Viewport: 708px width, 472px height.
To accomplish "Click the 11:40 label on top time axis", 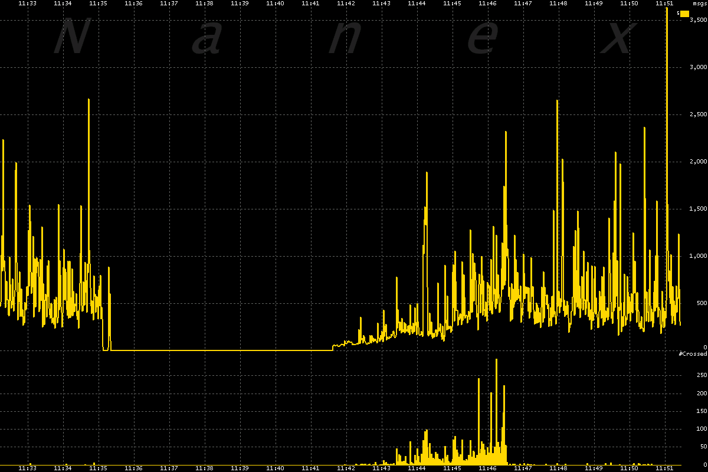I will click(275, 4).
